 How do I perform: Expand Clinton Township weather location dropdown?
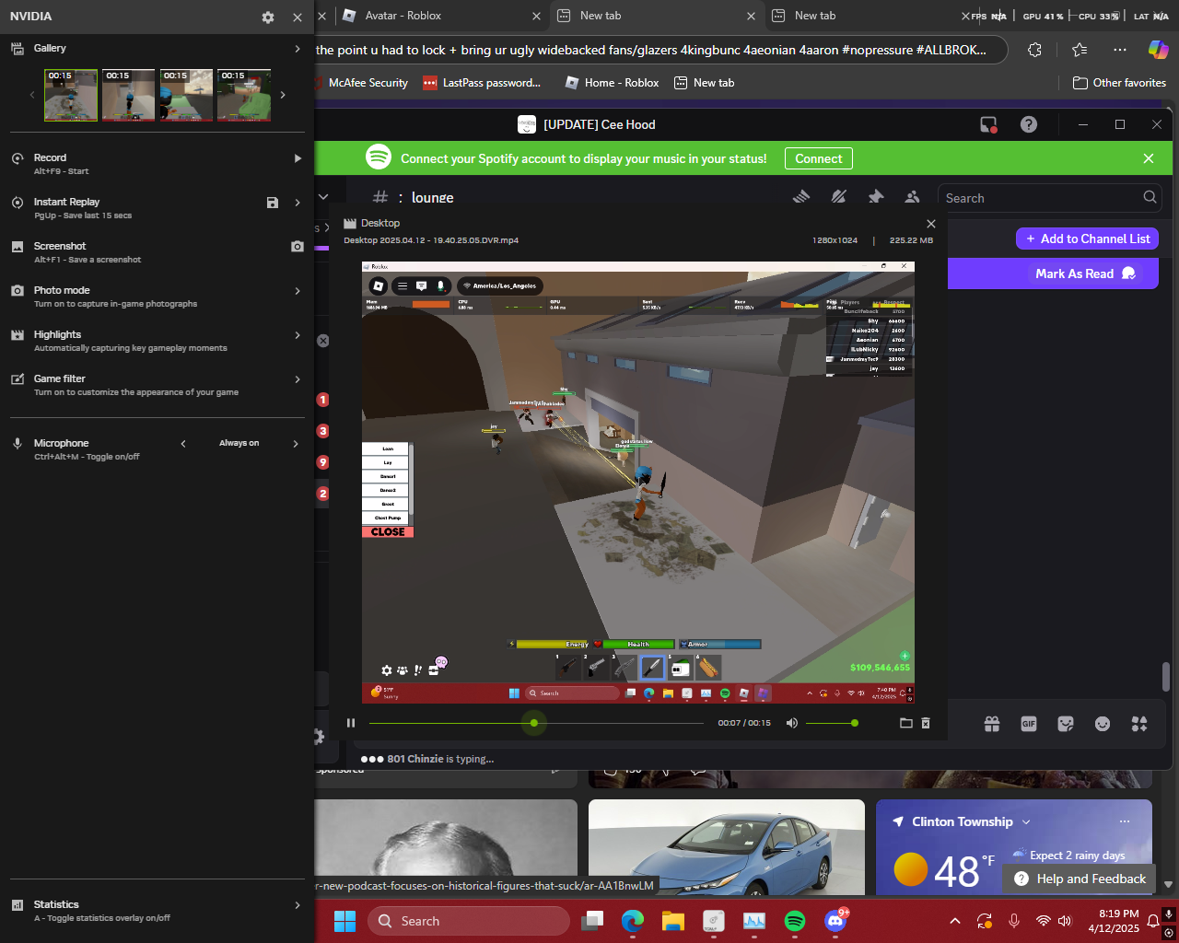click(x=1026, y=822)
